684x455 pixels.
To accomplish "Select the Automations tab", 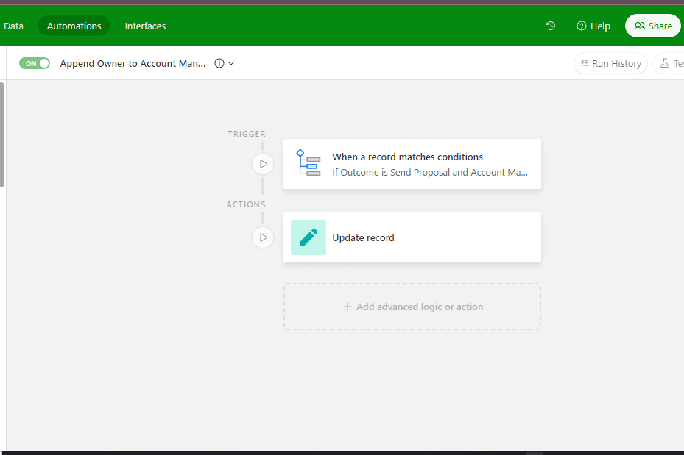I will click(x=74, y=26).
